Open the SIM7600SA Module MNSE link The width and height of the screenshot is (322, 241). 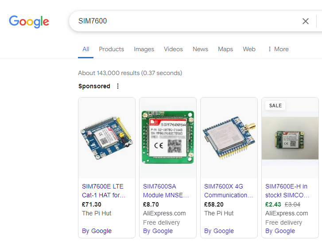click(x=166, y=191)
